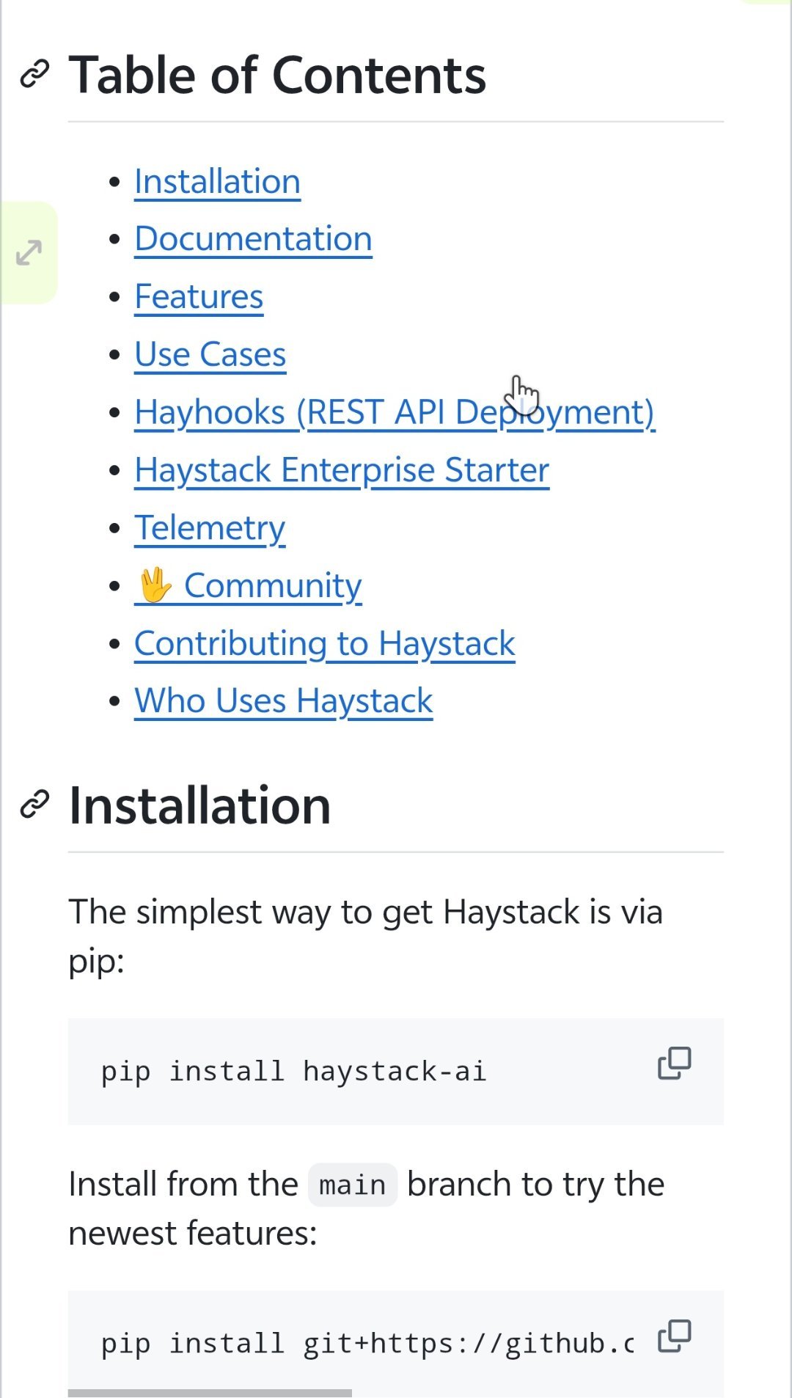The height and width of the screenshot is (1398, 792).
Task: Open the Telemetry section
Action: point(210,527)
